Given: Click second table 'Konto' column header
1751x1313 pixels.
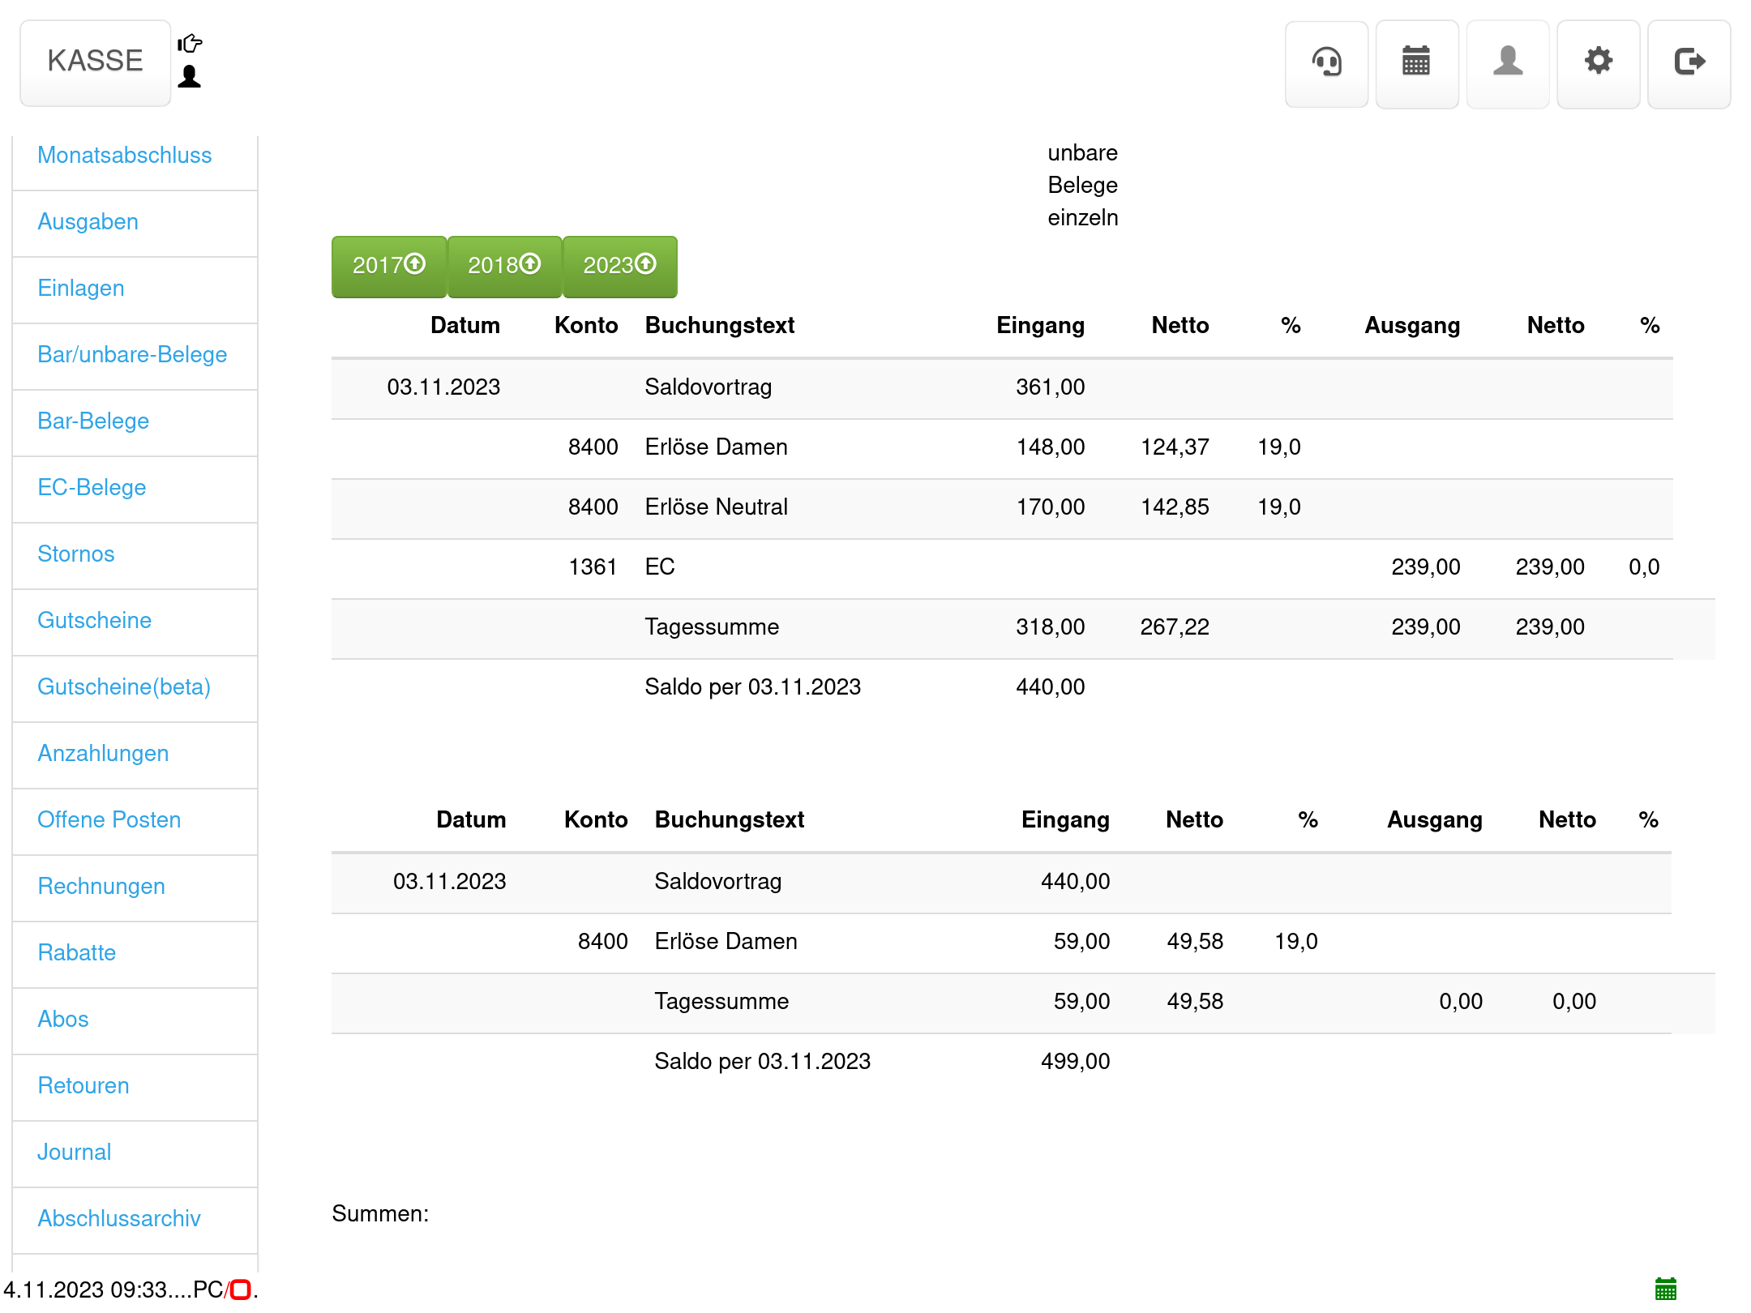Looking at the screenshot, I should tap(596, 819).
